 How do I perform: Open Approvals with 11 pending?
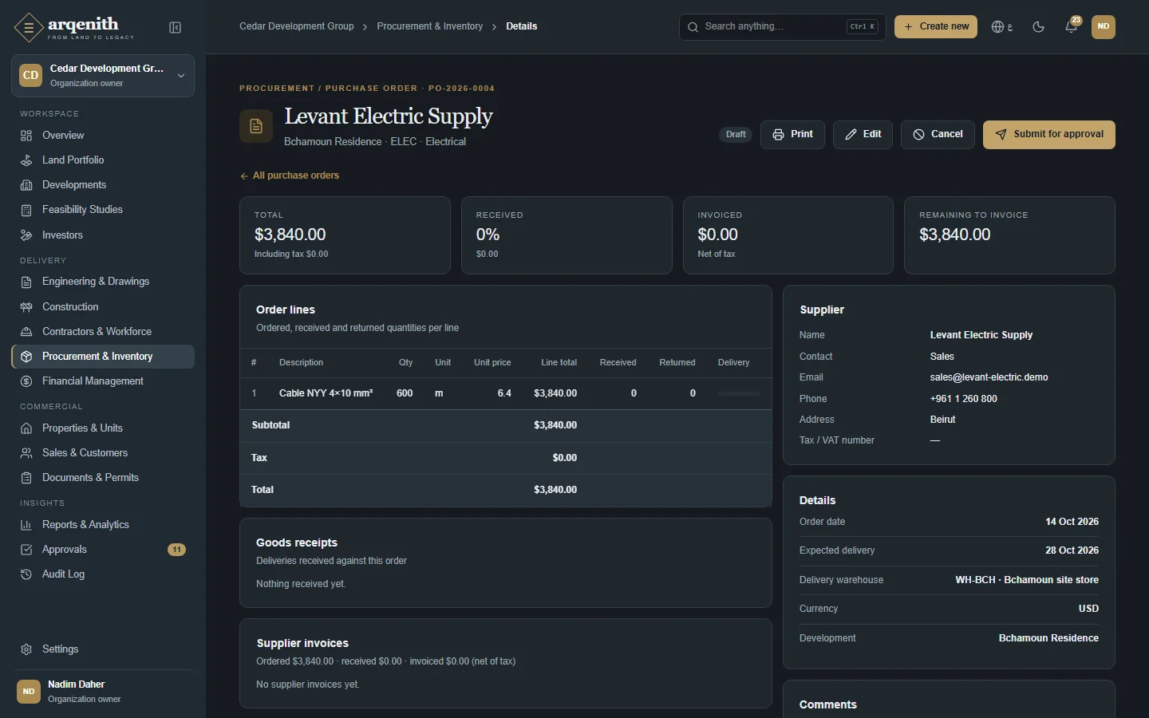[103, 550]
